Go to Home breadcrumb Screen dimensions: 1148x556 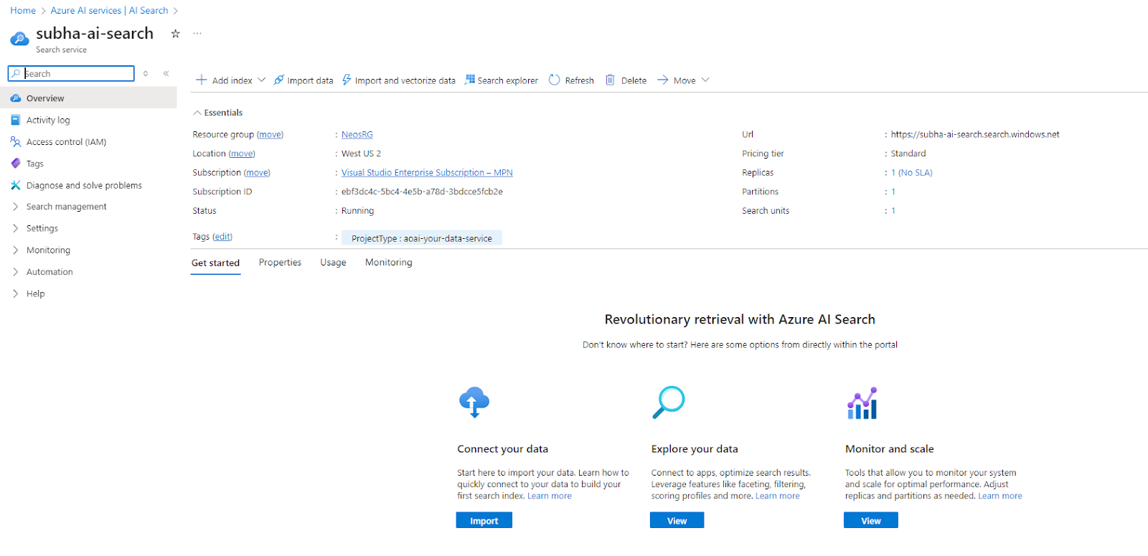pos(23,11)
